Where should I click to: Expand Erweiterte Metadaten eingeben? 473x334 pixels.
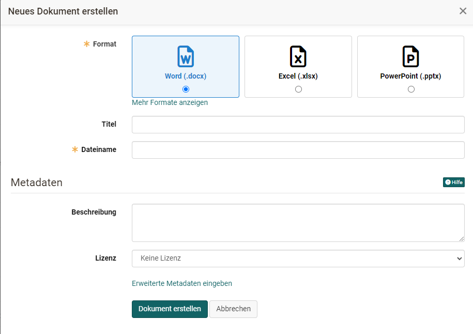(x=182, y=283)
